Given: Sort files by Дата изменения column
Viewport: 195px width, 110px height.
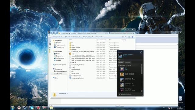Looking at the screenshot, I should click(x=101, y=40).
